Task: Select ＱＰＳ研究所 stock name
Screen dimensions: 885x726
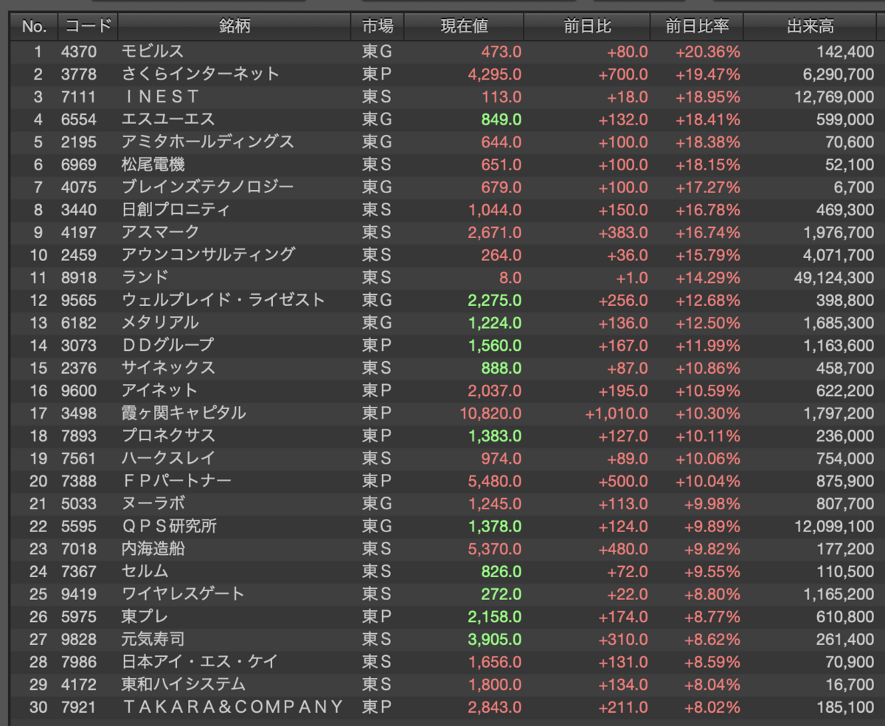Action: tap(169, 526)
